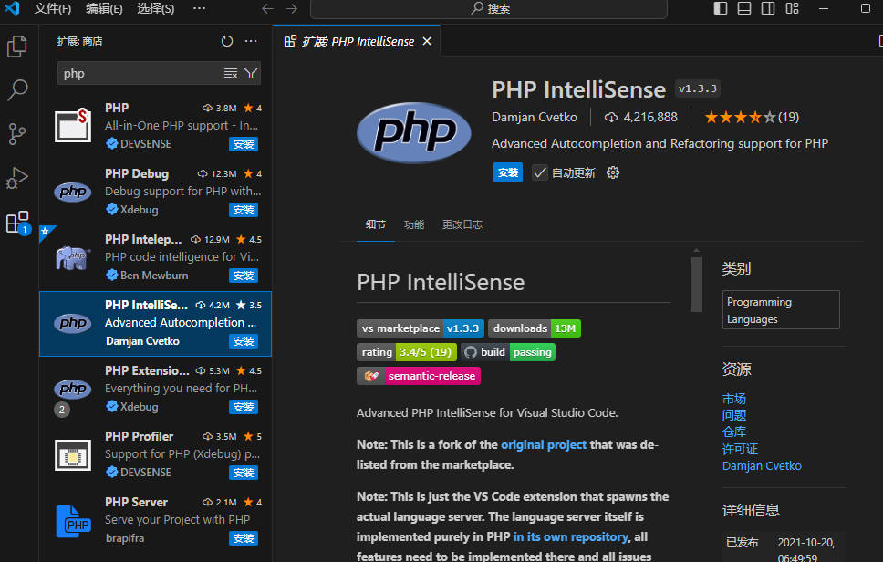
Task: Install the PHP Intelephense extension
Action: coord(244,276)
